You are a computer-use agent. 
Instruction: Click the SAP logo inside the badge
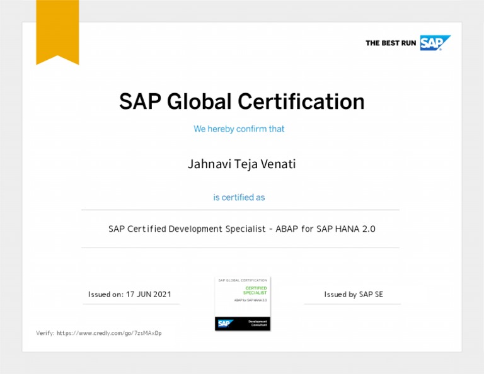tap(225, 323)
